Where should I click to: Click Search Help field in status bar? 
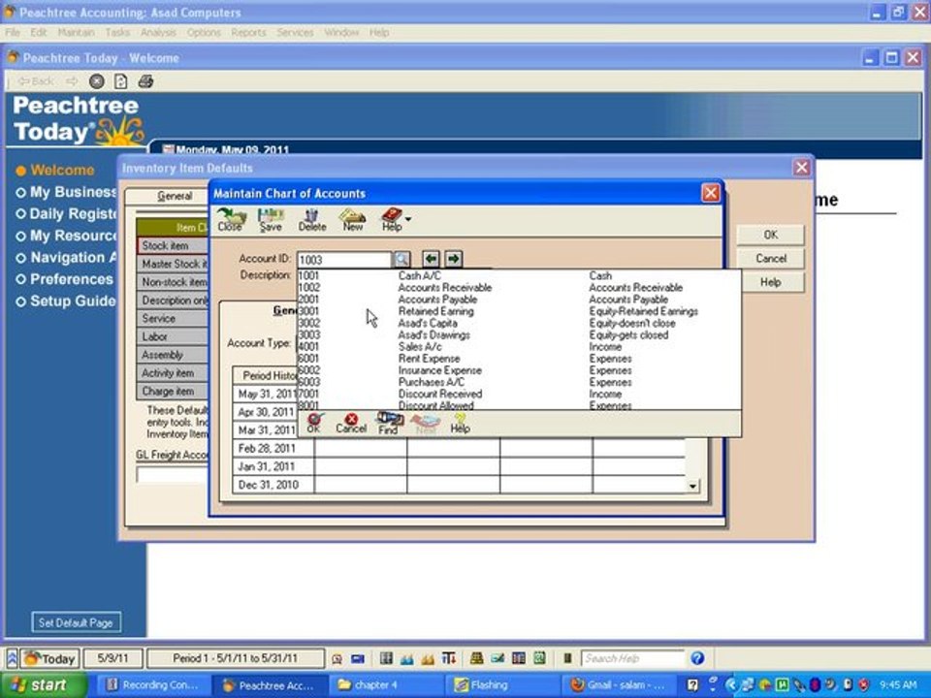633,659
